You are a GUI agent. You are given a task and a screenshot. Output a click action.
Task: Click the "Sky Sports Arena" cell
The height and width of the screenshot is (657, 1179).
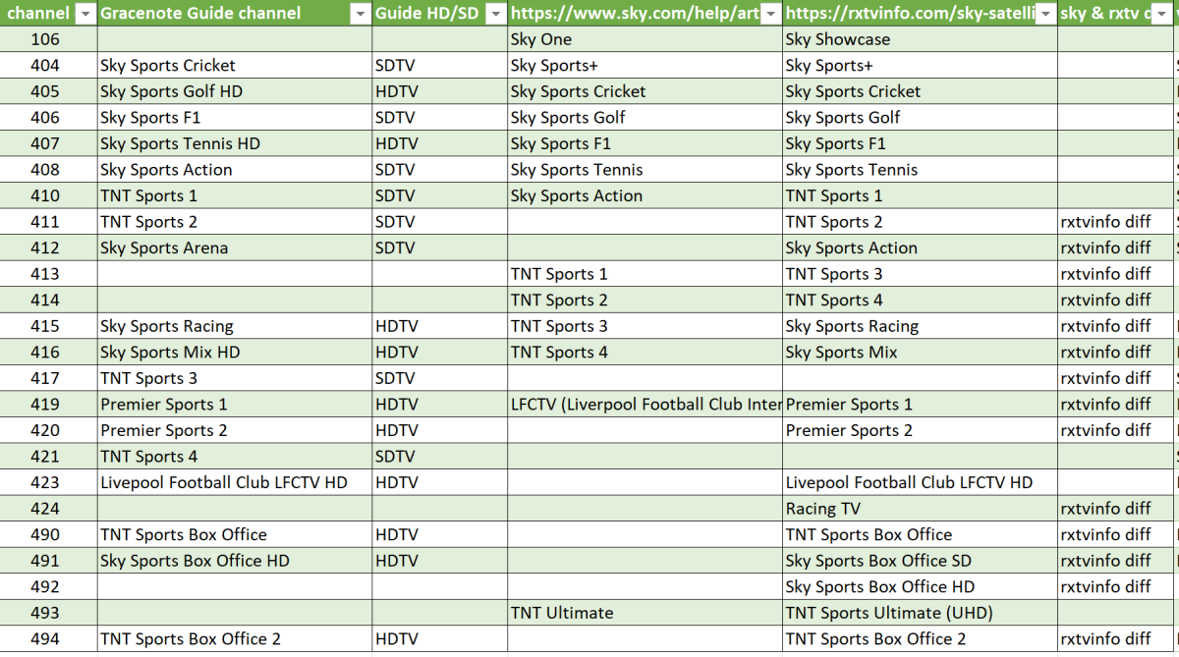163,247
